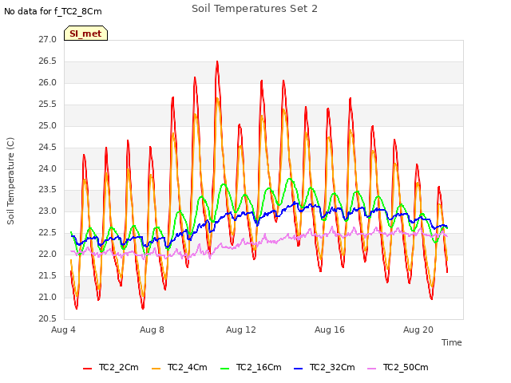Toggle TC2_50Cm series in legend

(398, 367)
